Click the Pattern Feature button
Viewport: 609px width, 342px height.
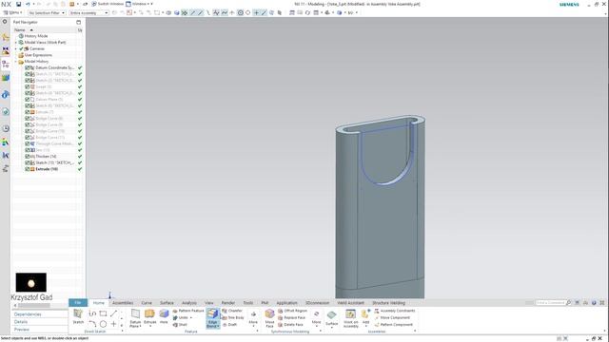(188, 311)
